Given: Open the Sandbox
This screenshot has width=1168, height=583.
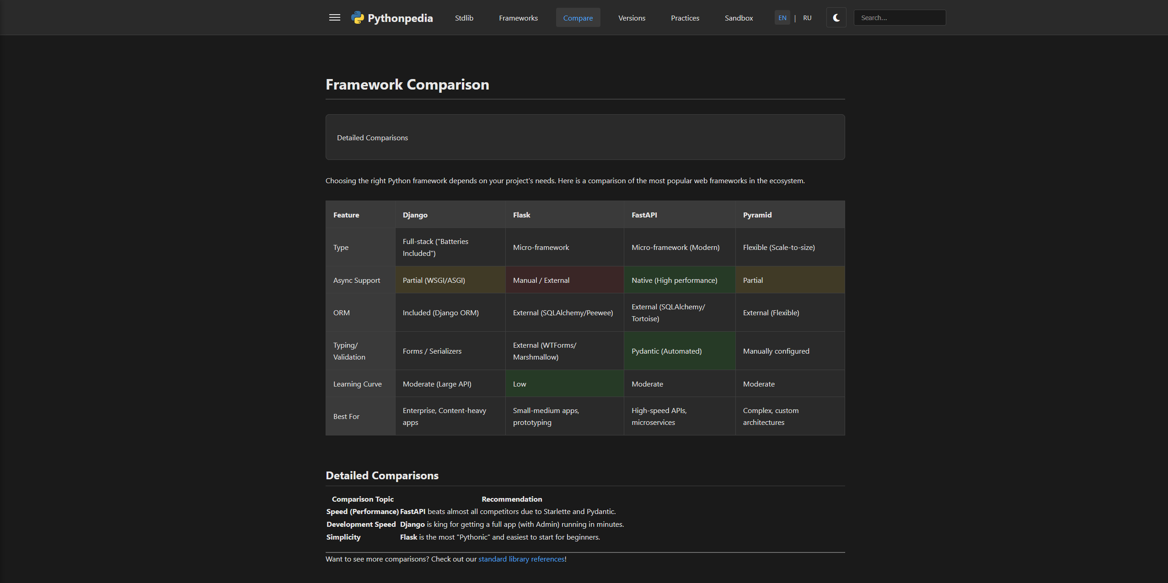Looking at the screenshot, I should tap(738, 18).
